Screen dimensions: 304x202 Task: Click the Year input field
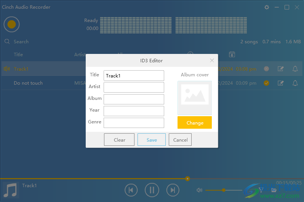134,111
